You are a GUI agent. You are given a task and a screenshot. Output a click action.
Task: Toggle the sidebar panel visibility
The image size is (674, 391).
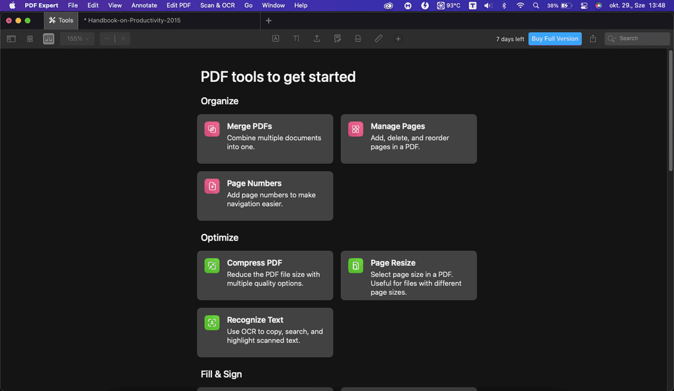click(11, 38)
